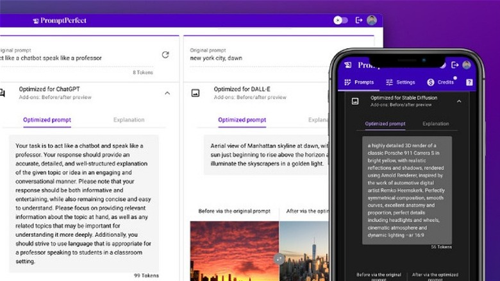The image size is (500, 281).
Task: Select Optimized prompt tab in DALL-E card
Action: coord(242,120)
